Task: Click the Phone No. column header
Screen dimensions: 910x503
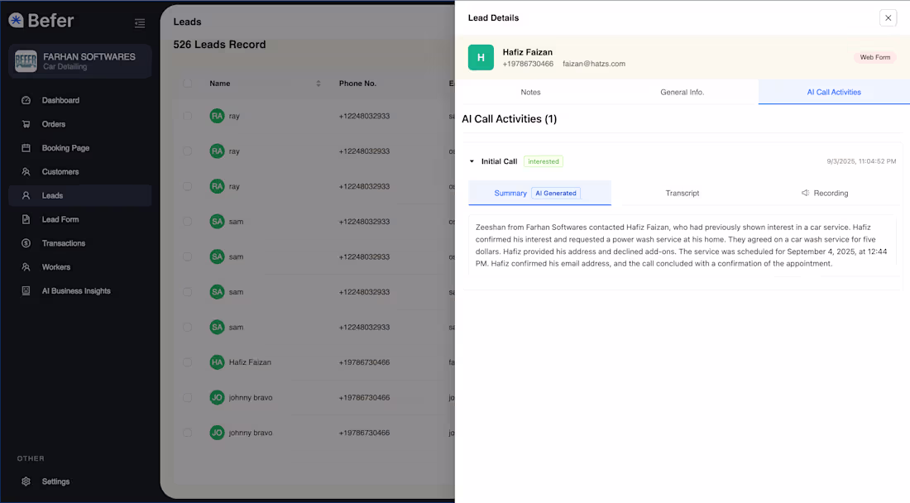Action: [357, 84]
